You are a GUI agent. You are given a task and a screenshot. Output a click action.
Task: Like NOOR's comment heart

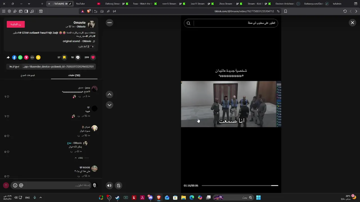point(8,176)
